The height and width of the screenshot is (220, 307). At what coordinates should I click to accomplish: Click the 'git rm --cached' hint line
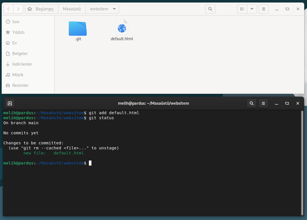pos(64,148)
